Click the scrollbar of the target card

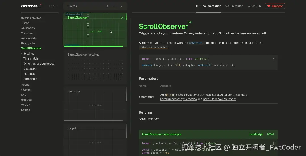[126, 131]
